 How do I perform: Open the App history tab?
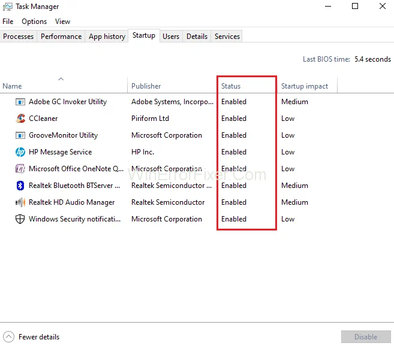tap(107, 37)
